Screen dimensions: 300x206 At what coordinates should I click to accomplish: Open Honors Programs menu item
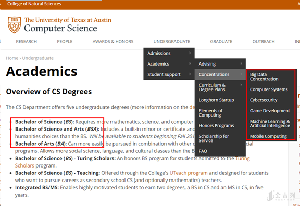pos(220,126)
